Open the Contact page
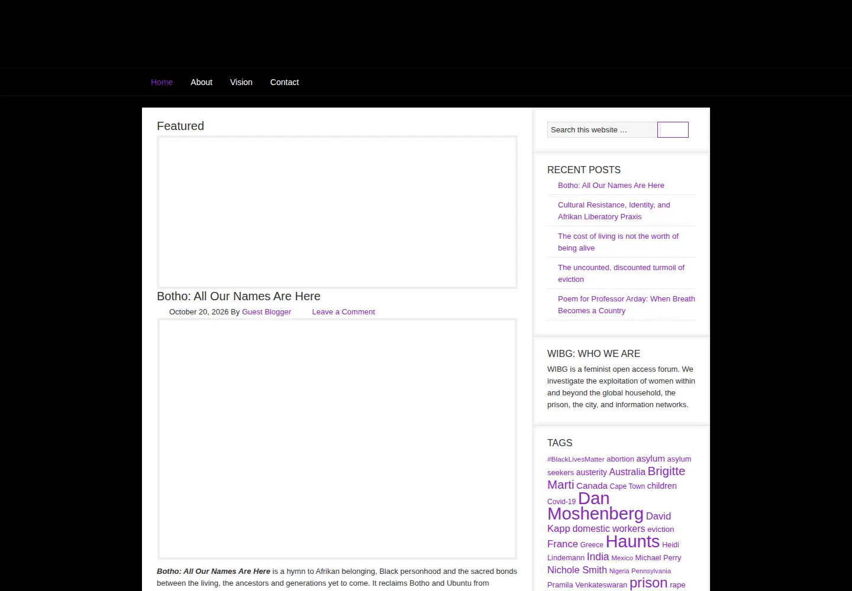 [x=284, y=82]
